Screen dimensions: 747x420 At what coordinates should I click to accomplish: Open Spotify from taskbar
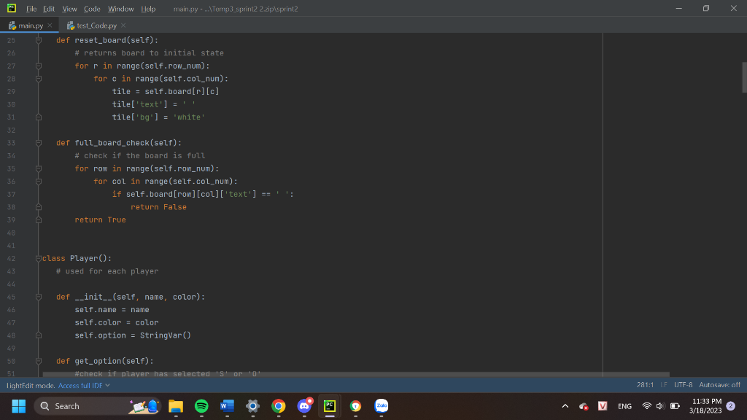pyautogui.click(x=201, y=406)
